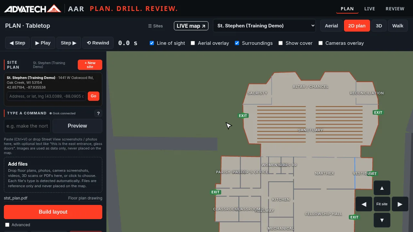Select the 3D view
Screen dimensions: 413x232
tap(379, 26)
